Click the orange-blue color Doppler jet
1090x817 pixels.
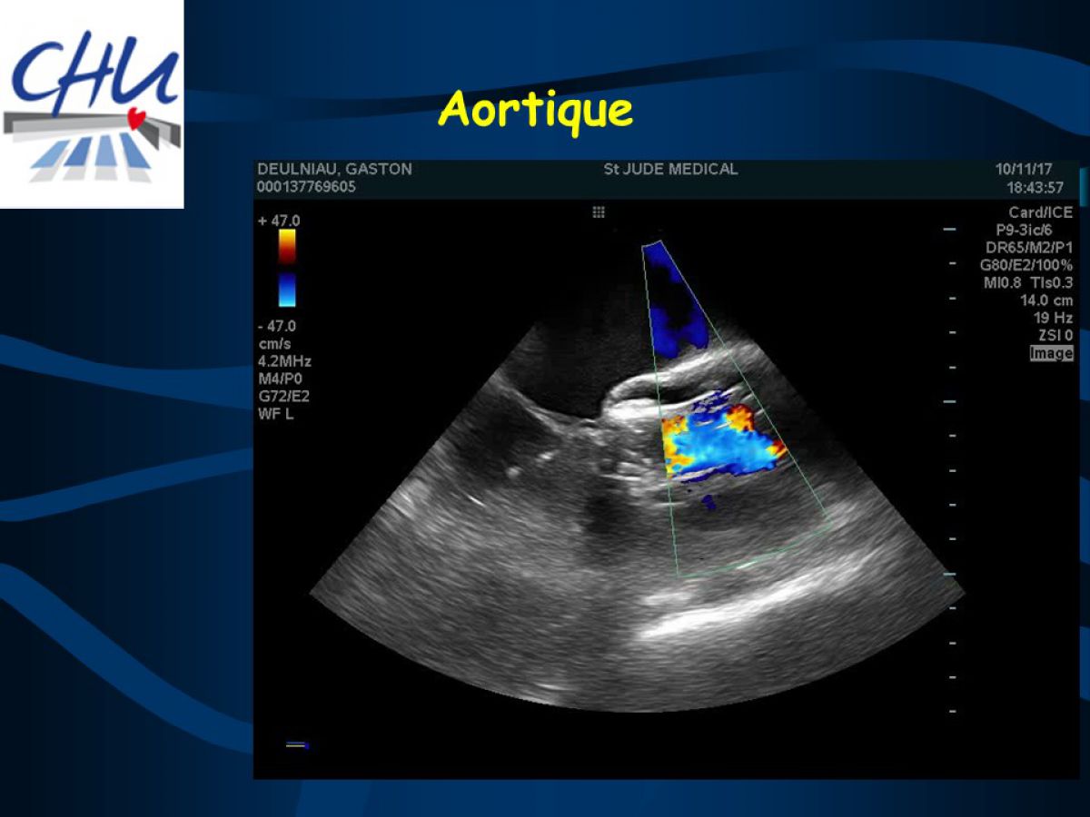[722, 441]
